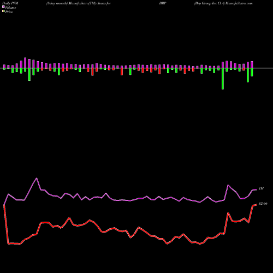The height and width of the screenshot is (273, 273).
Task: Select the 'Volume' legend label
Action: [x=10, y=8]
